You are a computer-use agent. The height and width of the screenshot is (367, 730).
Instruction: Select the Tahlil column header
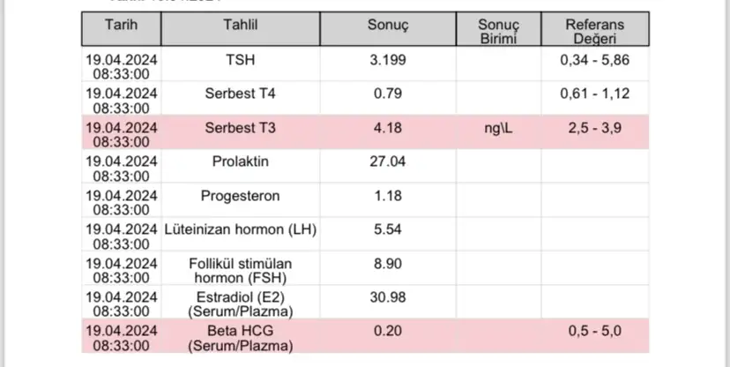[x=241, y=25]
